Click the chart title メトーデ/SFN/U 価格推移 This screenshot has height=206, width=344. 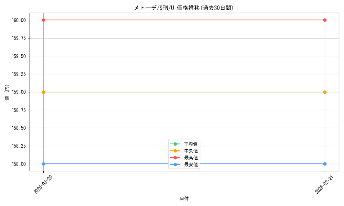tap(184, 8)
